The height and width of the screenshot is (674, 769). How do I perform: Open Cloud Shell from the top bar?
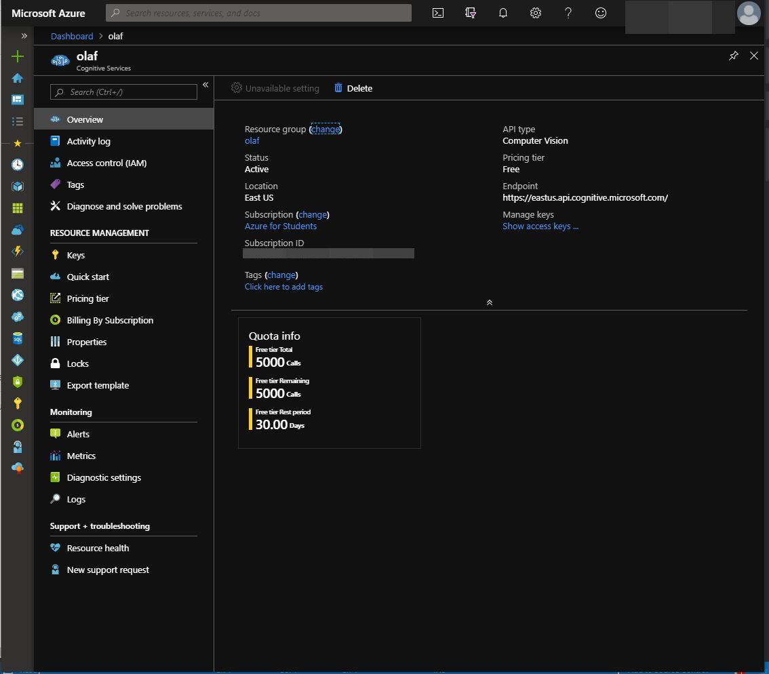click(438, 14)
